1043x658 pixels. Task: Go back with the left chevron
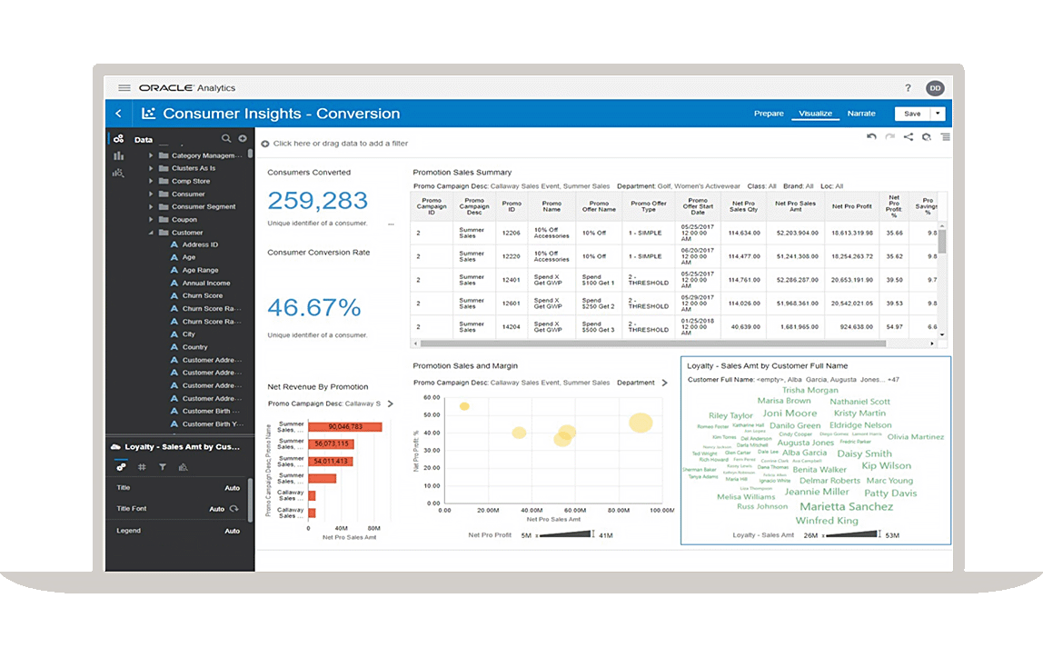(118, 114)
